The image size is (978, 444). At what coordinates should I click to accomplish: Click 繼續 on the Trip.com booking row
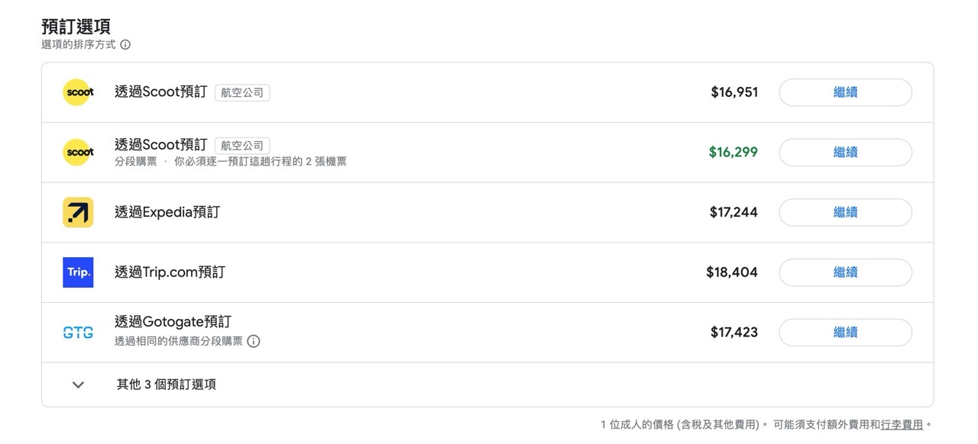click(845, 272)
